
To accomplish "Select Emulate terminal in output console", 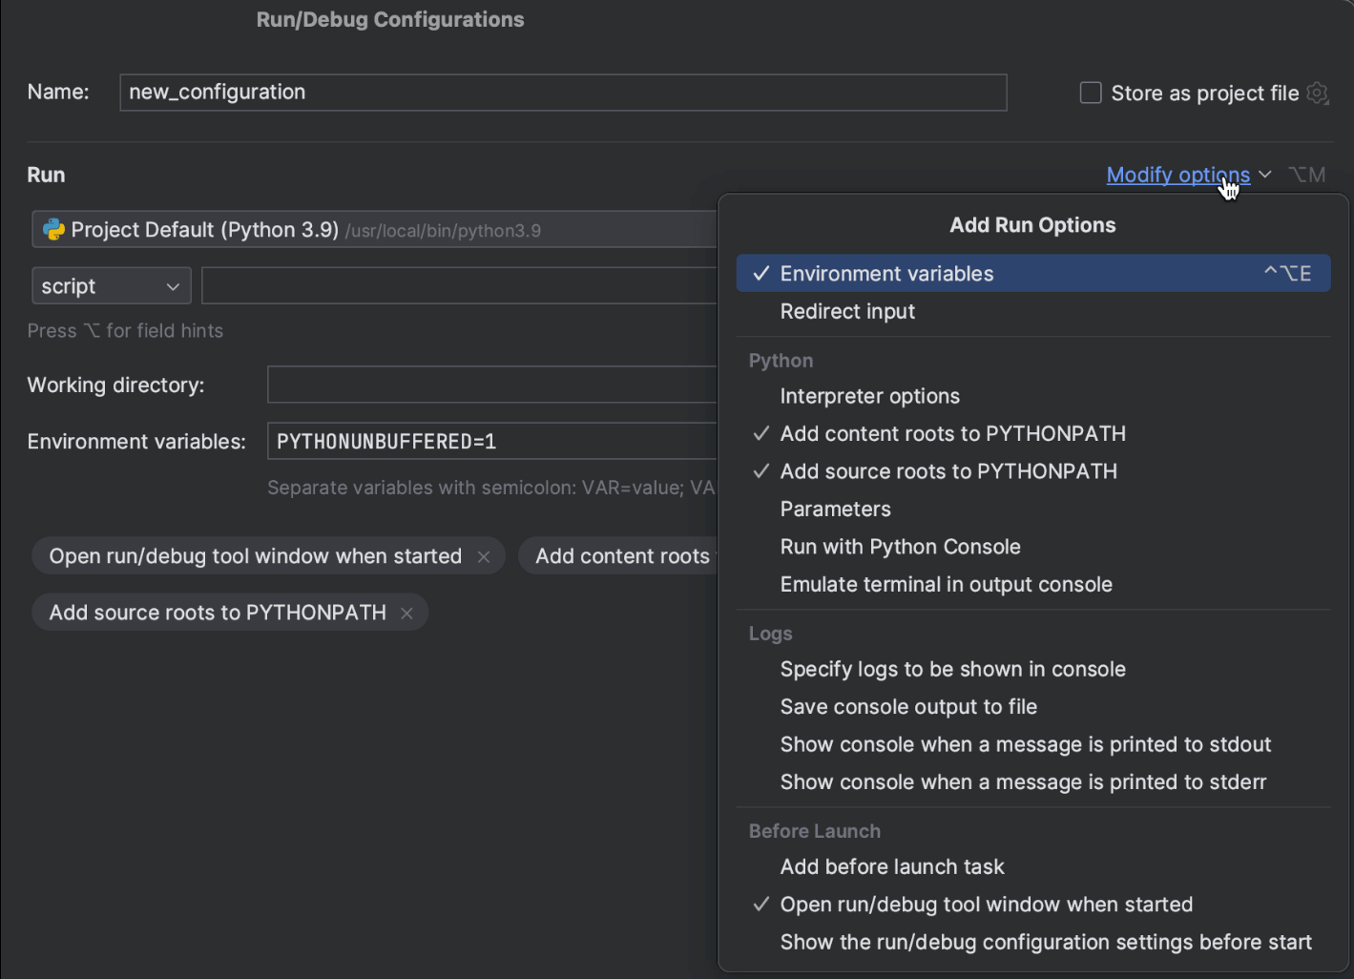I will point(946,585).
